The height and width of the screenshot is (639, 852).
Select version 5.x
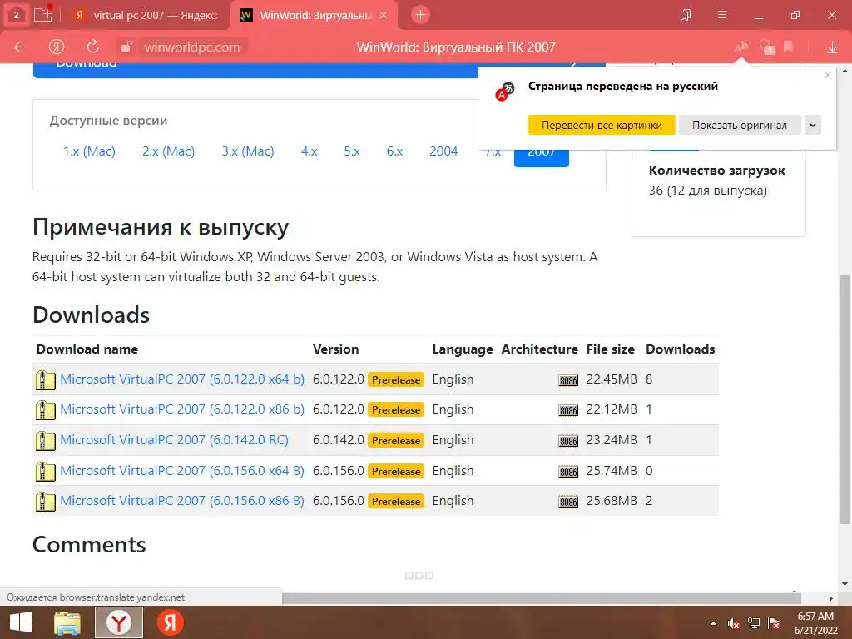coord(352,151)
